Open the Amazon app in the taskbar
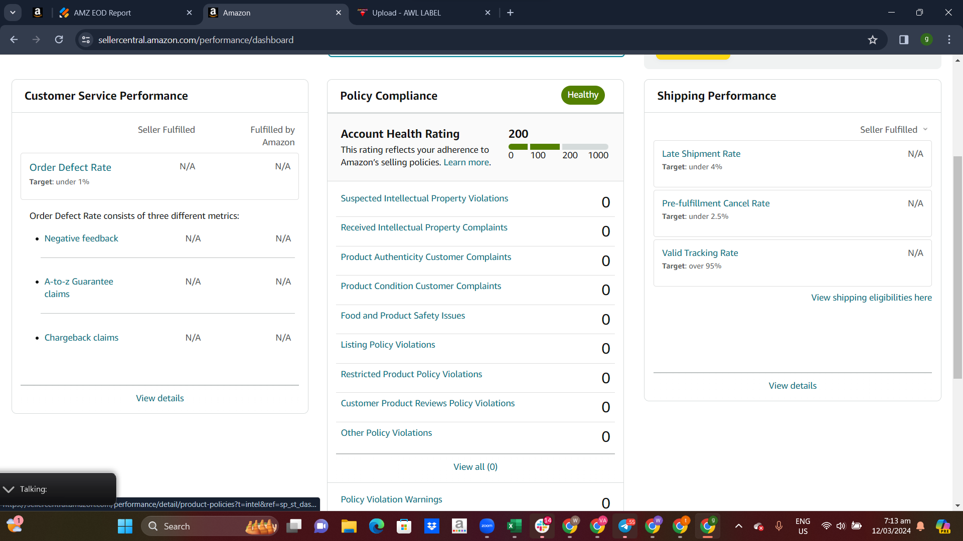Viewport: 963px width, 541px height. coord(459,526)
